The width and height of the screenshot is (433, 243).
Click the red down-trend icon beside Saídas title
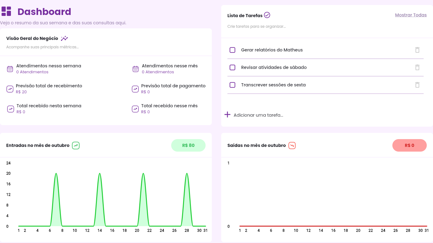(x=292, y=145)
